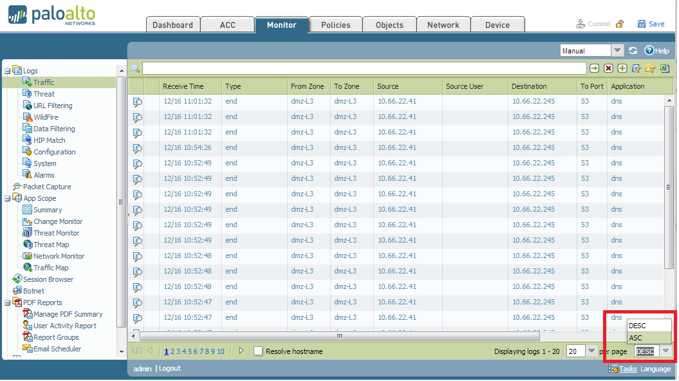Save the current filter icon

[636, 68]
